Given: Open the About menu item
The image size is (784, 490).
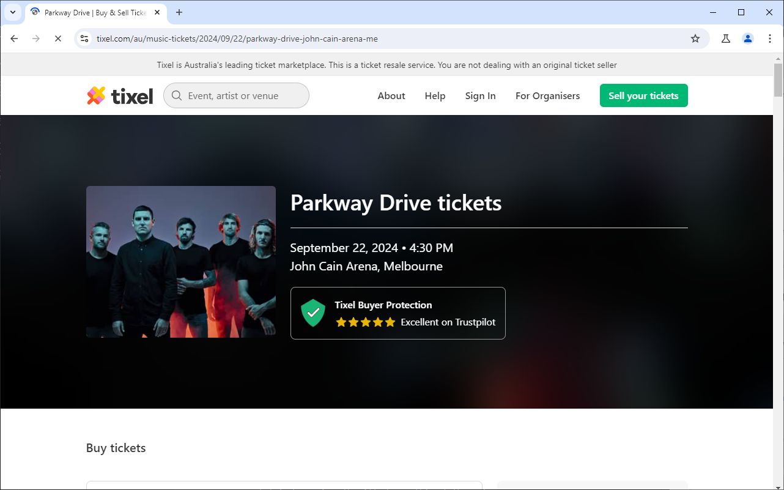Looking at the screenshot, I should pos(391,95).
